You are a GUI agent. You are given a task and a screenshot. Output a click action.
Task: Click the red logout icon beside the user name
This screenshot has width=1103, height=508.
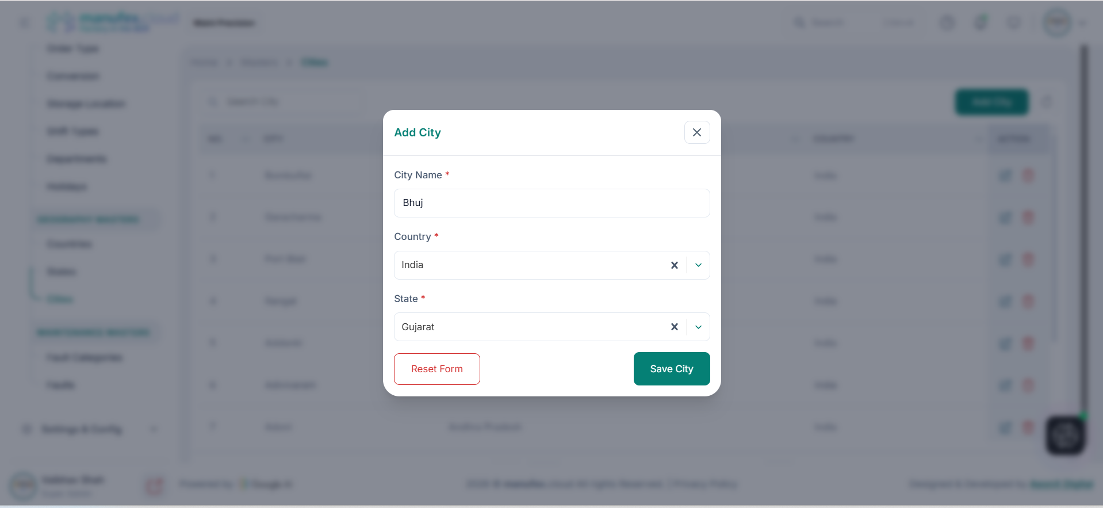click(155, 486)
